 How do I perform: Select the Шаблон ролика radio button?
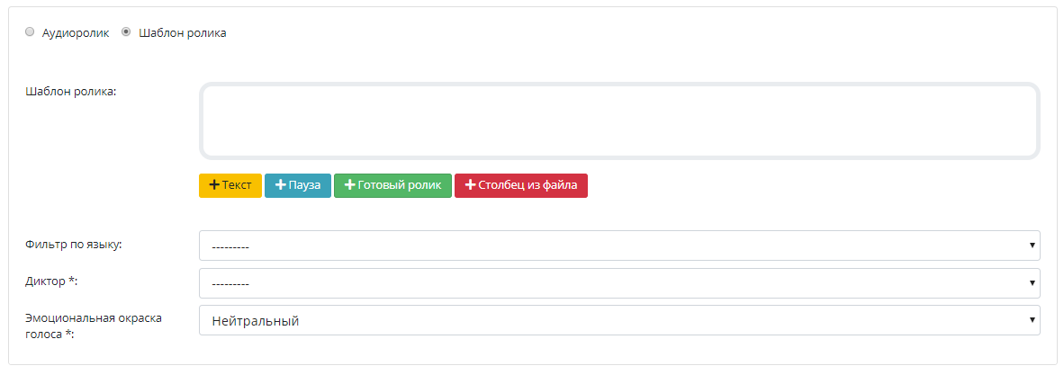point(125,31)
